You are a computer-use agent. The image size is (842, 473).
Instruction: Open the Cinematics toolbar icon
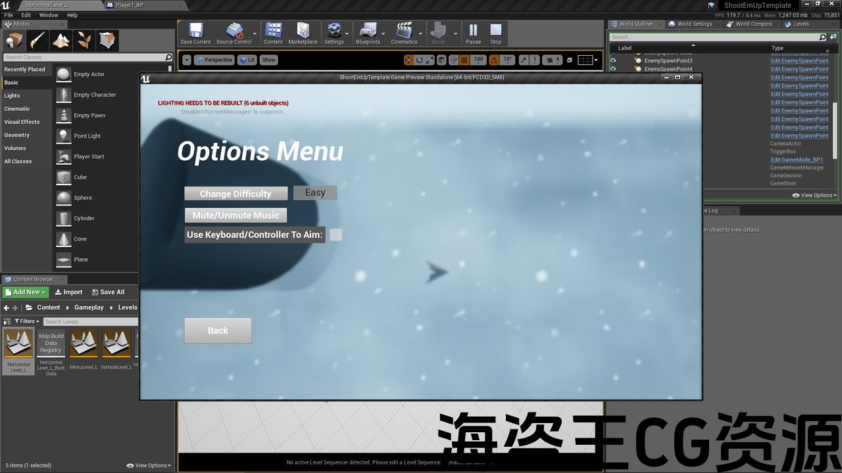coord(404,33)
